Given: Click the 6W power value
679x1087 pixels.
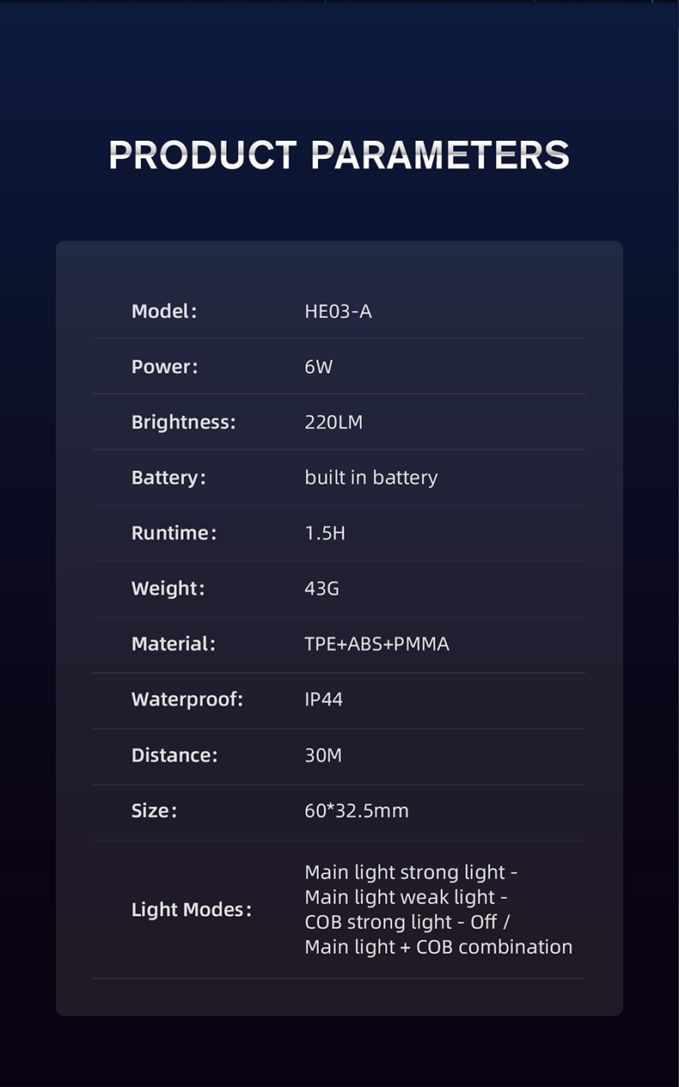Looking at the screenshot, I should [318, 367].
